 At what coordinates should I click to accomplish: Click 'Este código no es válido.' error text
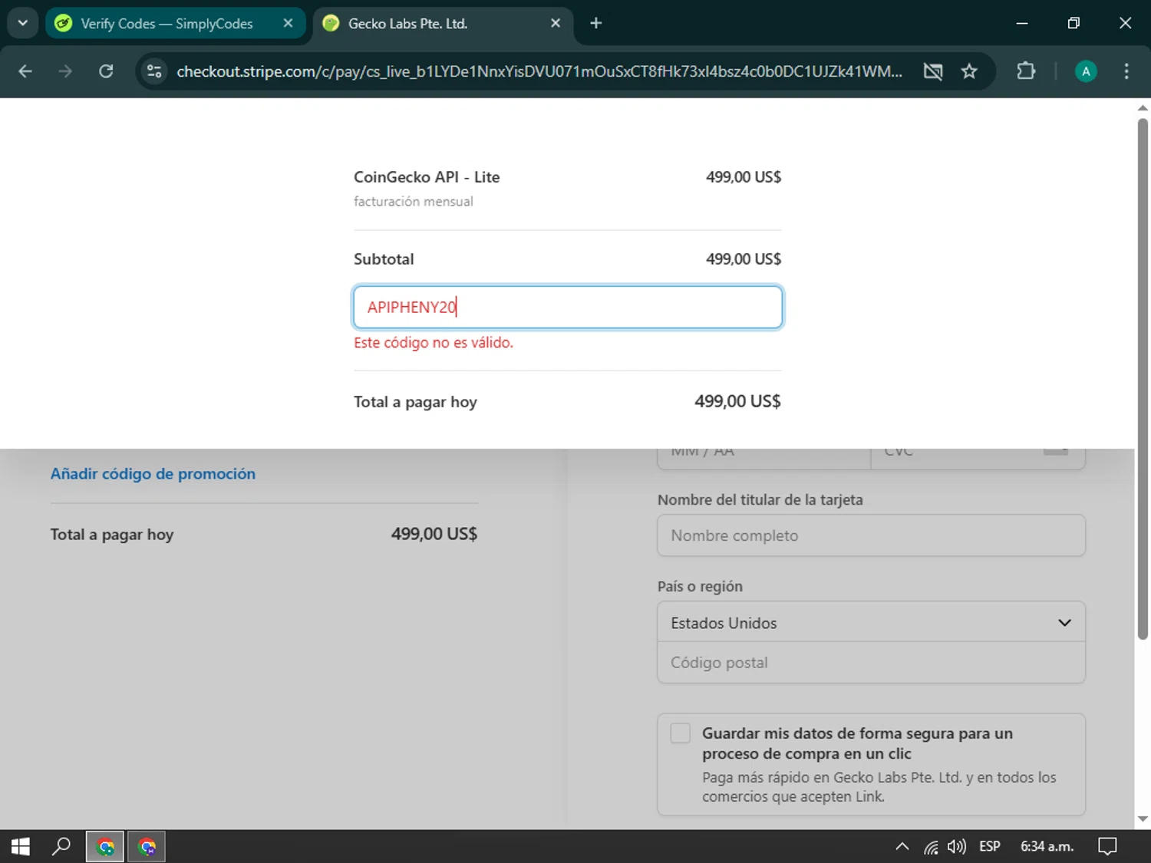point(434,342)
